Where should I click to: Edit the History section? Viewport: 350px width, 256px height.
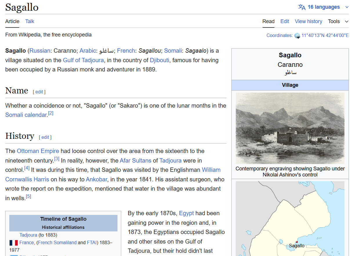(x=45, y=137)
